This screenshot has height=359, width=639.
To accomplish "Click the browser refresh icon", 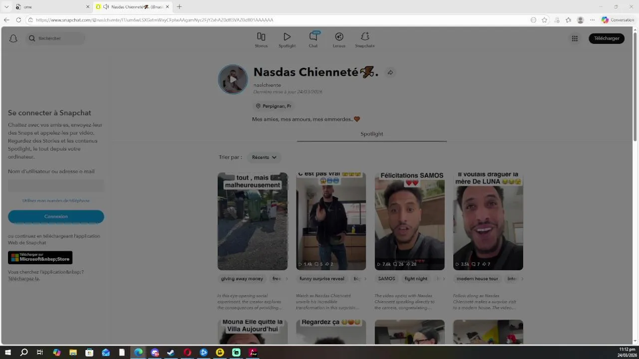I will click(18, 20).
